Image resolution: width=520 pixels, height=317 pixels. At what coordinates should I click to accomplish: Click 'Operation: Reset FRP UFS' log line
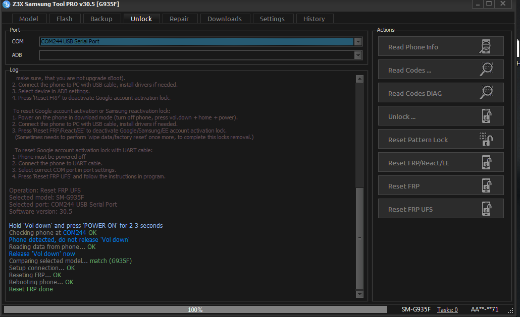[x=45, y=191]
